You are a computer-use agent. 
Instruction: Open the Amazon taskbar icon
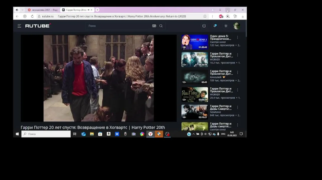click(x=109, y=134)
